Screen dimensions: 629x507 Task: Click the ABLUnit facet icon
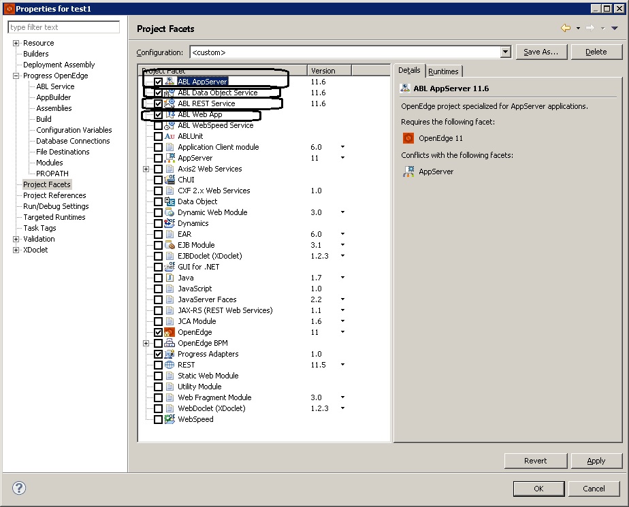point(170,136)
